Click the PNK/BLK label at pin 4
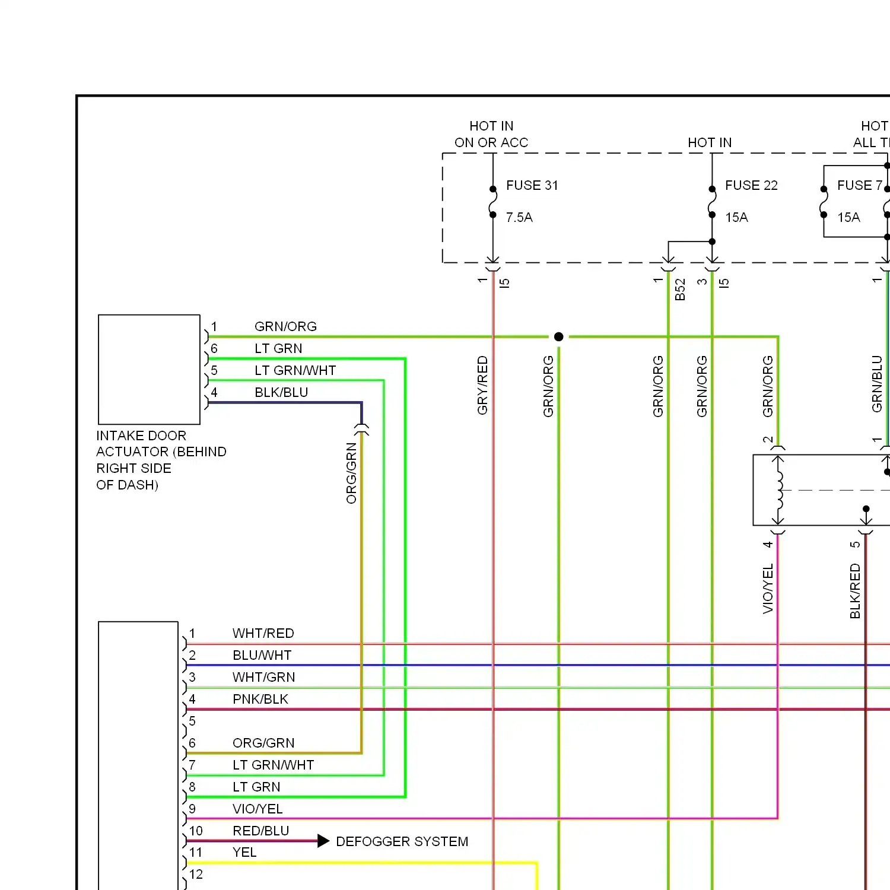 260,699
